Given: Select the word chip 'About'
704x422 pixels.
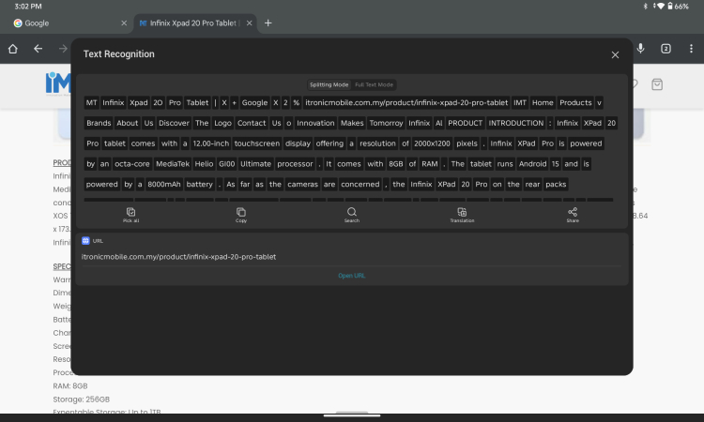Looking at the screenshot, I should pyautogui.click(x=128, y=123).
